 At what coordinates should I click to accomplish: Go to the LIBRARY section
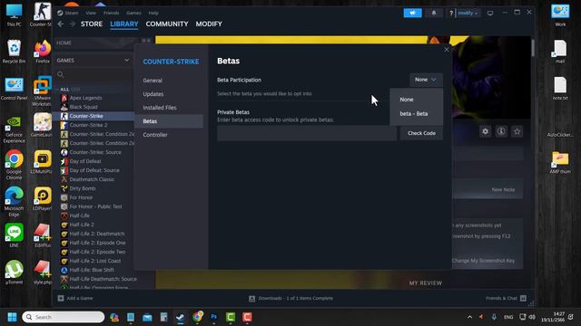(124, 24)
